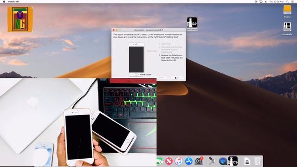Screen dimensions: 297x167
Task: Click the screen recording status icon in menu bar
Action: [256, 1]
